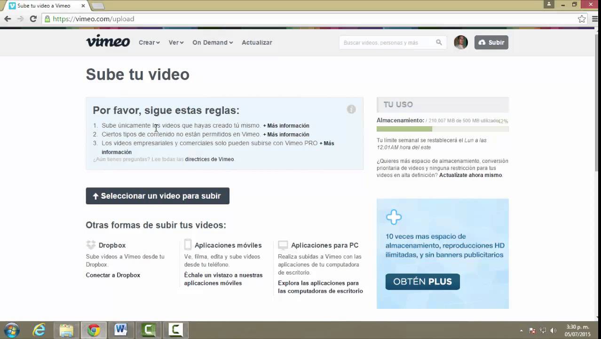Launch Internet Explorer from taskbar

[x=39, y=330]
